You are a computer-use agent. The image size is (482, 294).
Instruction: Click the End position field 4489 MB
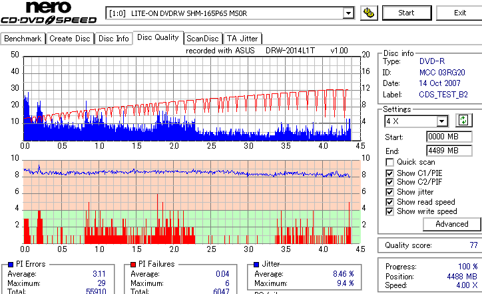coord(449,151)
